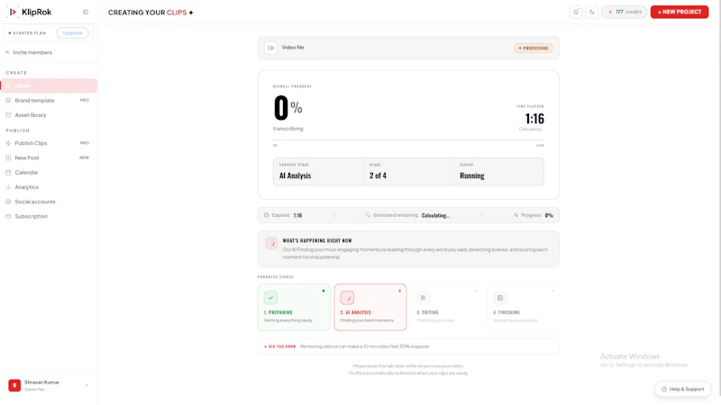Image resolution: width=721 pixels, height=405 pixels.
Task: Click the New Post plus icon
Action: [8, 157]
